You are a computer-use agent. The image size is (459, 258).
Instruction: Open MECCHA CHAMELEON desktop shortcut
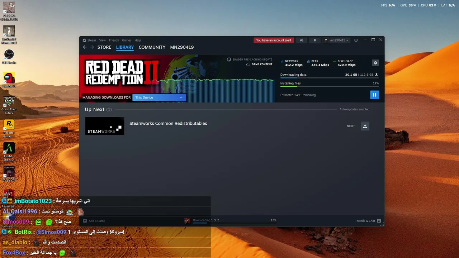tap(9, 11)
